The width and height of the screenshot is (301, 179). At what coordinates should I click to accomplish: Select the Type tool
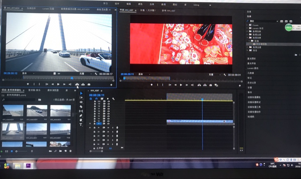point(81,125)
